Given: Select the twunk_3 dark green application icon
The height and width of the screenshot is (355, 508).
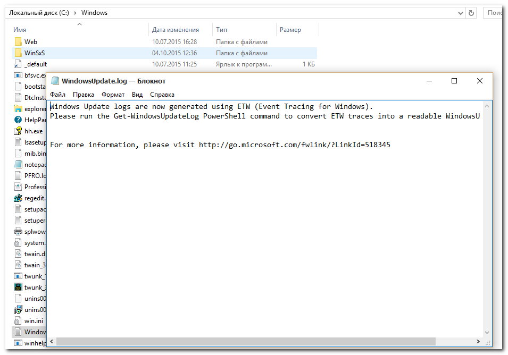Looking at the screenshot, I should (18, 288).
